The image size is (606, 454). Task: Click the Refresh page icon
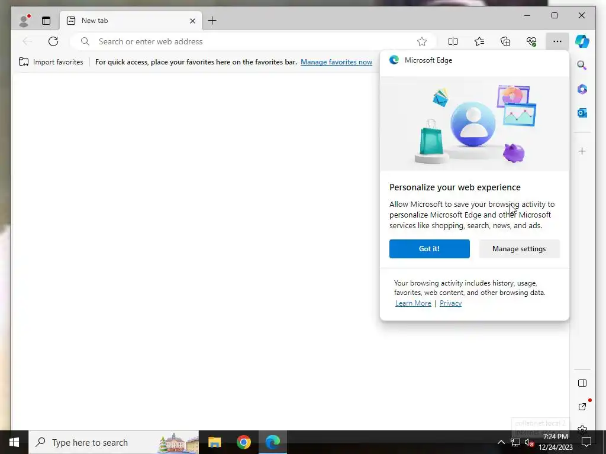[53, 41]
